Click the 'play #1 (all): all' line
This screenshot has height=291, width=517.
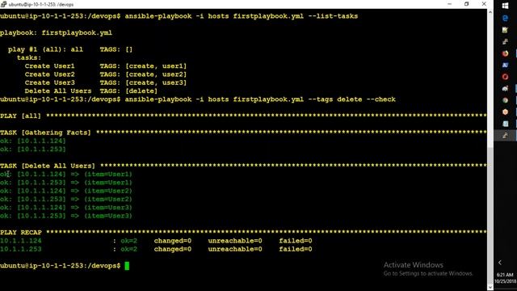[x=45, y=49]
